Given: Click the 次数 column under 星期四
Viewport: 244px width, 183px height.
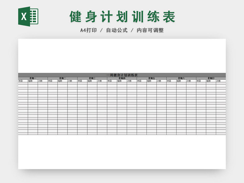Looking at the screenshot, I should tap(132, 81).
